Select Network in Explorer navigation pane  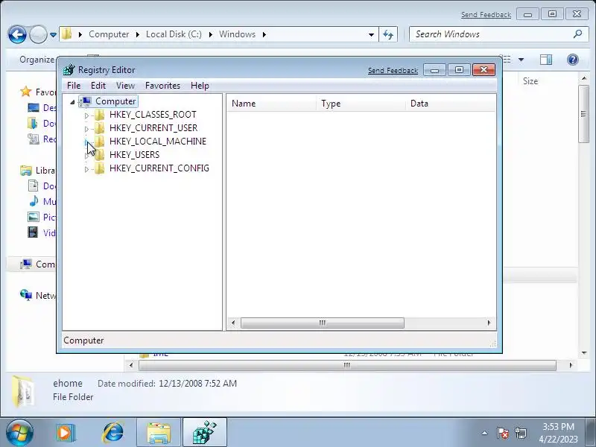point(38,295)
